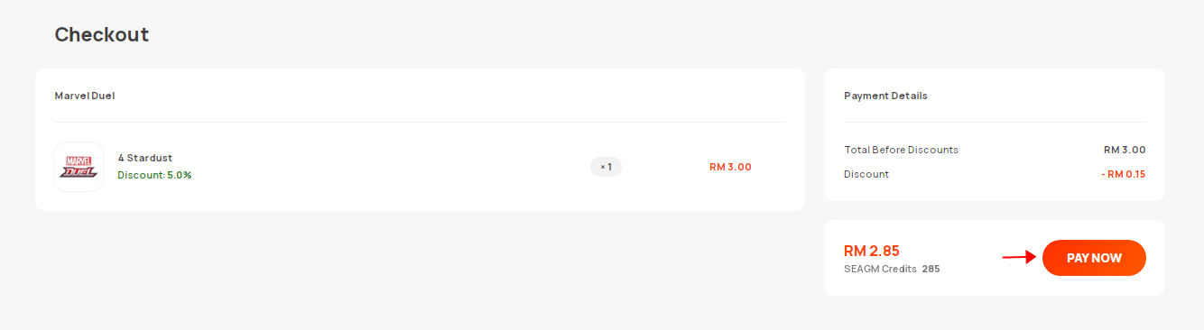Click the red arrow pointing to Pay Now

[1019, 258]
